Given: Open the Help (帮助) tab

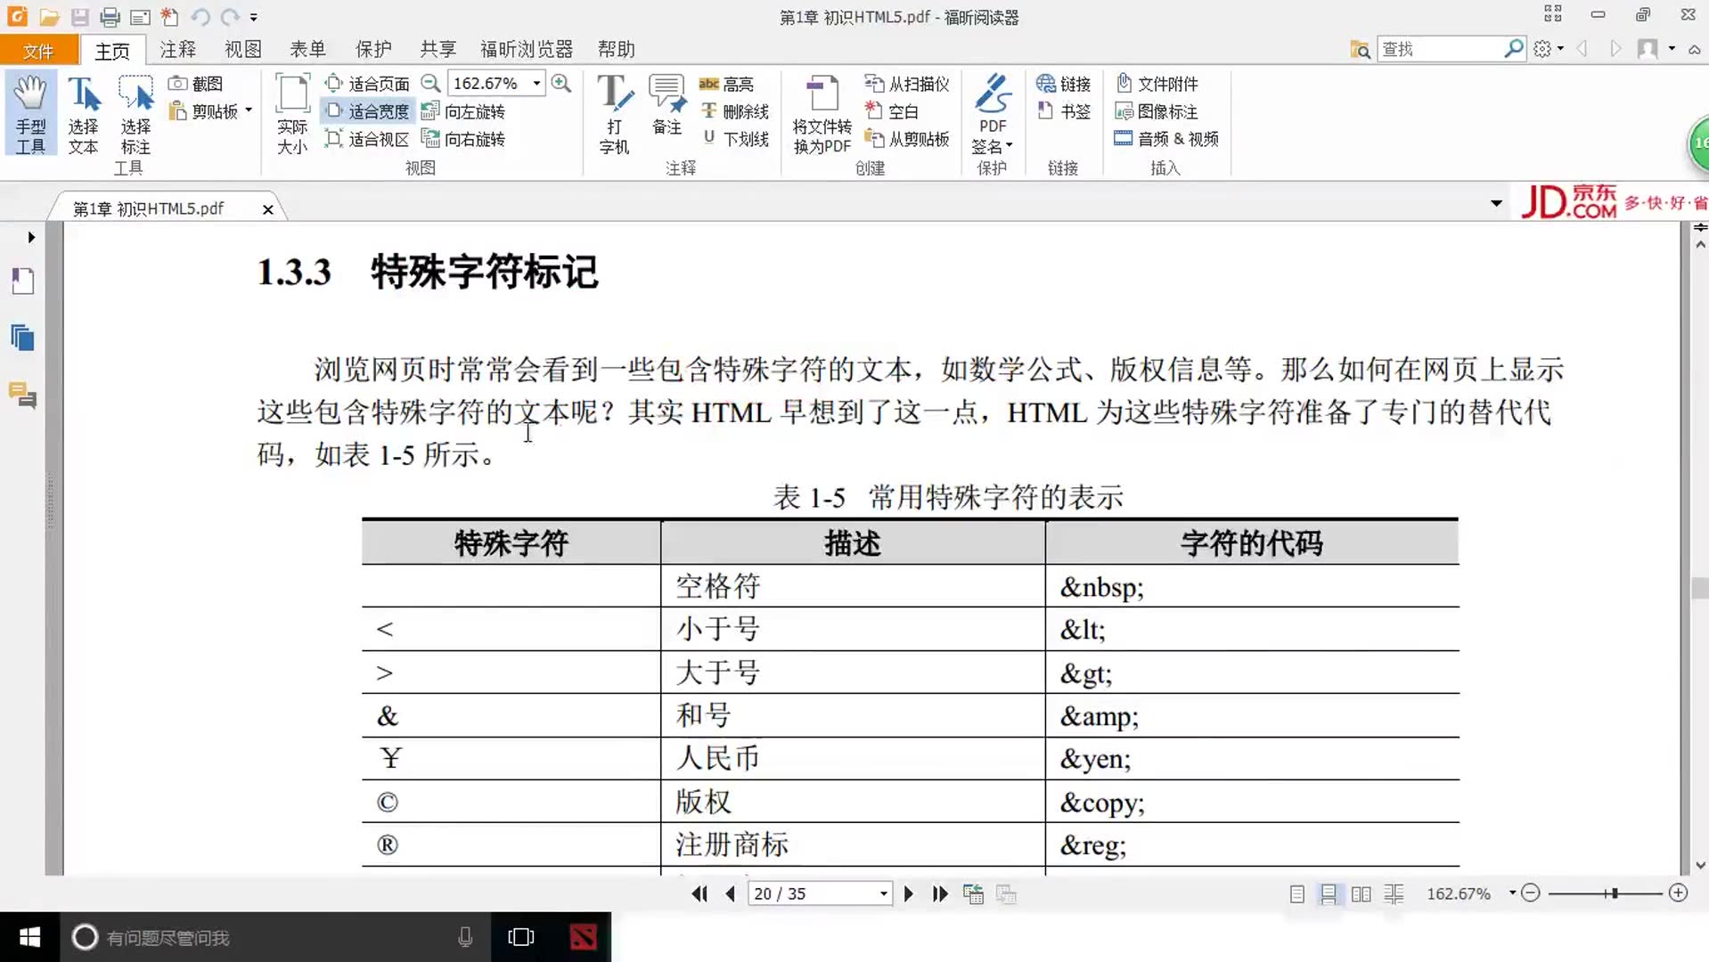Looking at the screenshot, I should [x=617, y=49].
